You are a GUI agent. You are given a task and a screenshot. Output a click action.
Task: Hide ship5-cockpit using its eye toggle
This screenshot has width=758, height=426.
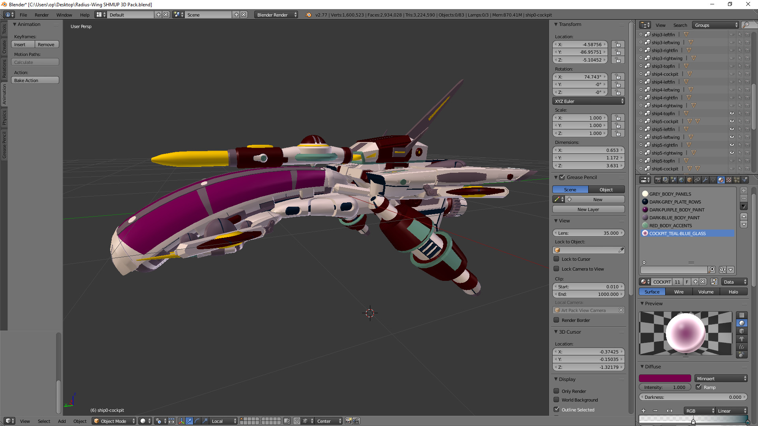click(x=732, y=121)
